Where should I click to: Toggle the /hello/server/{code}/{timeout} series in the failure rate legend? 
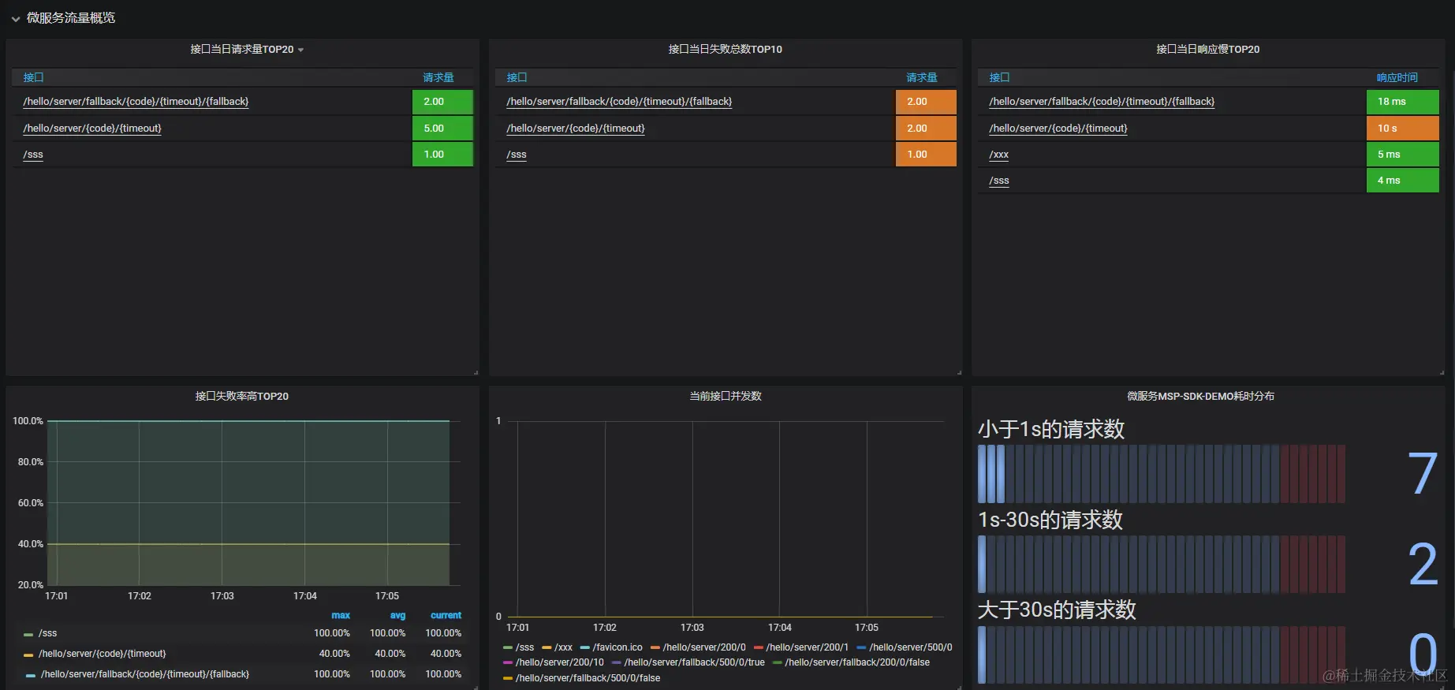pos(102,654)
